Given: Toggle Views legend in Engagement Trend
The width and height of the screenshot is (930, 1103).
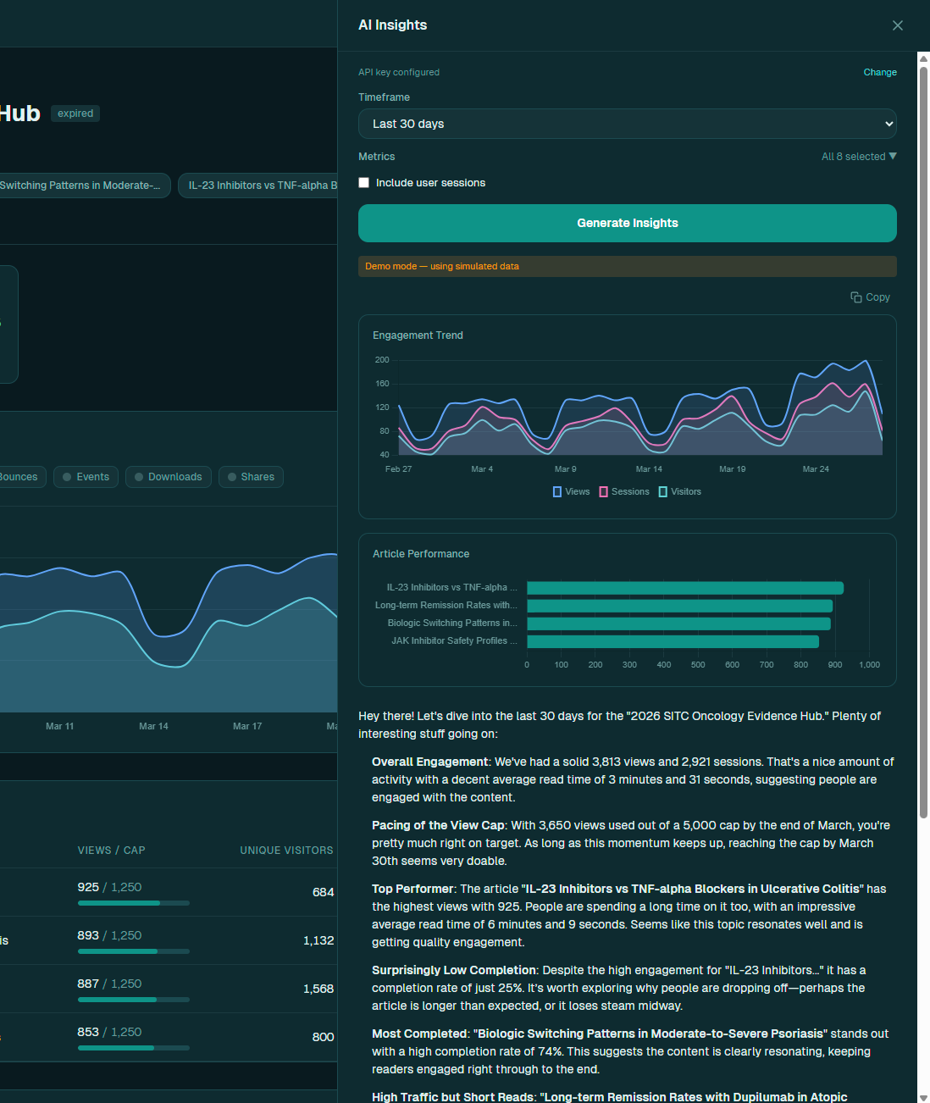Looking at the screenshot, I should [x=571, y=491].
